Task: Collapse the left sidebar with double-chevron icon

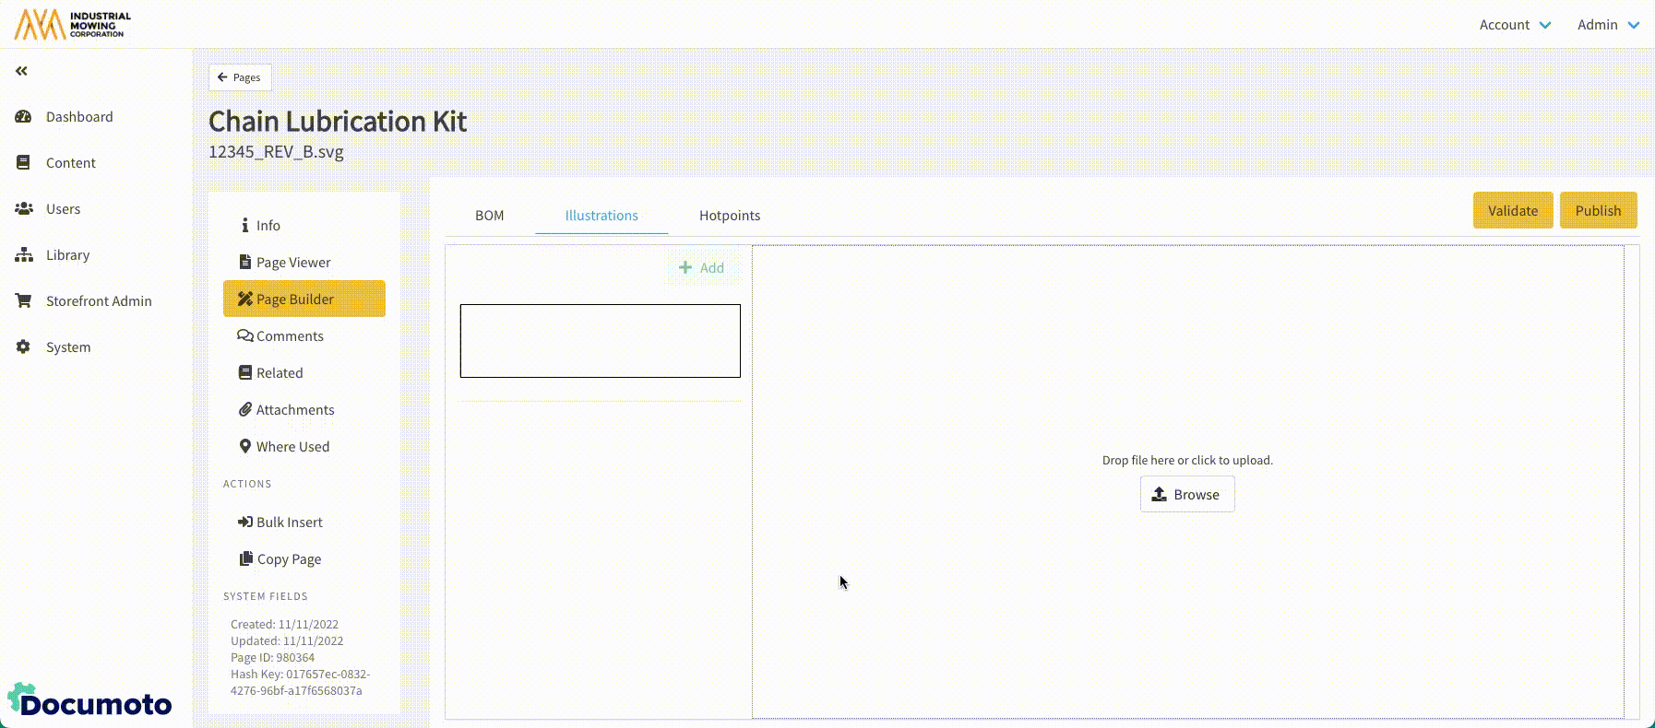Action: click(x=21, y=71)
